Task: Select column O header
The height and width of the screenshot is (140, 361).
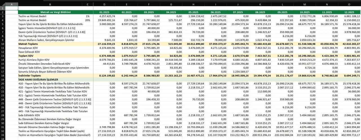Action: point(349,4)
